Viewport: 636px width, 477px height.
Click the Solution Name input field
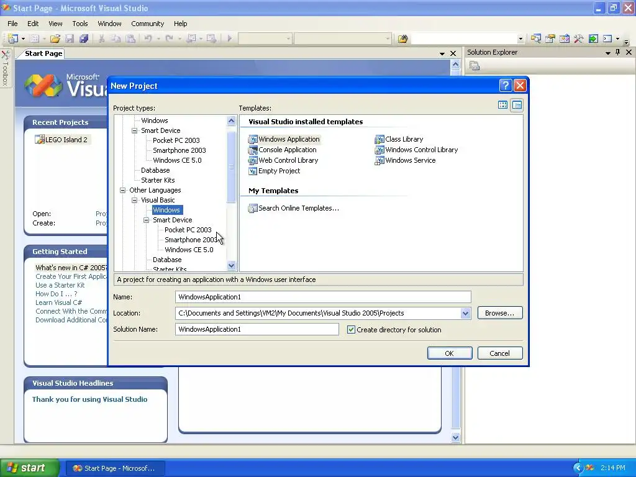click(x=257, y=329)
